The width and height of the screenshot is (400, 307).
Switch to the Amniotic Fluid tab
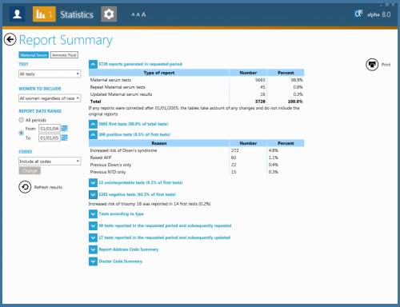point(64,55)
